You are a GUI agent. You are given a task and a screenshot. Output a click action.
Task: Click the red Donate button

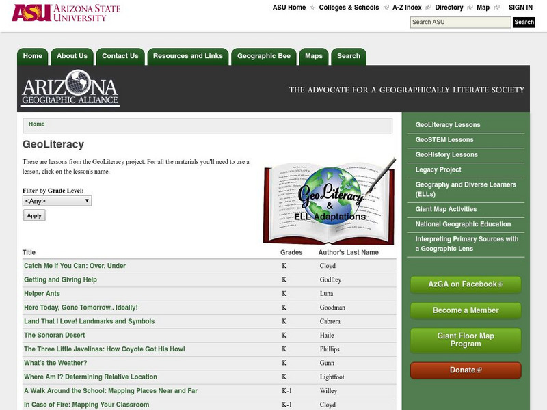coord(466,370)
